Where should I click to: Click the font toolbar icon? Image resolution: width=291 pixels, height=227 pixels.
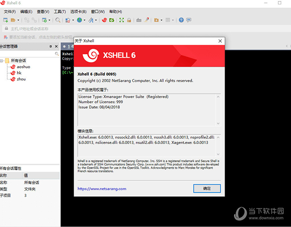[x=91, y=20]
